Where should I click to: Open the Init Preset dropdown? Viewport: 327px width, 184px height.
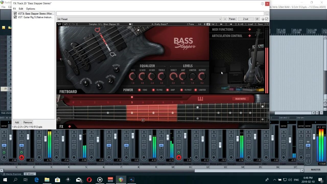coord(139,19)
